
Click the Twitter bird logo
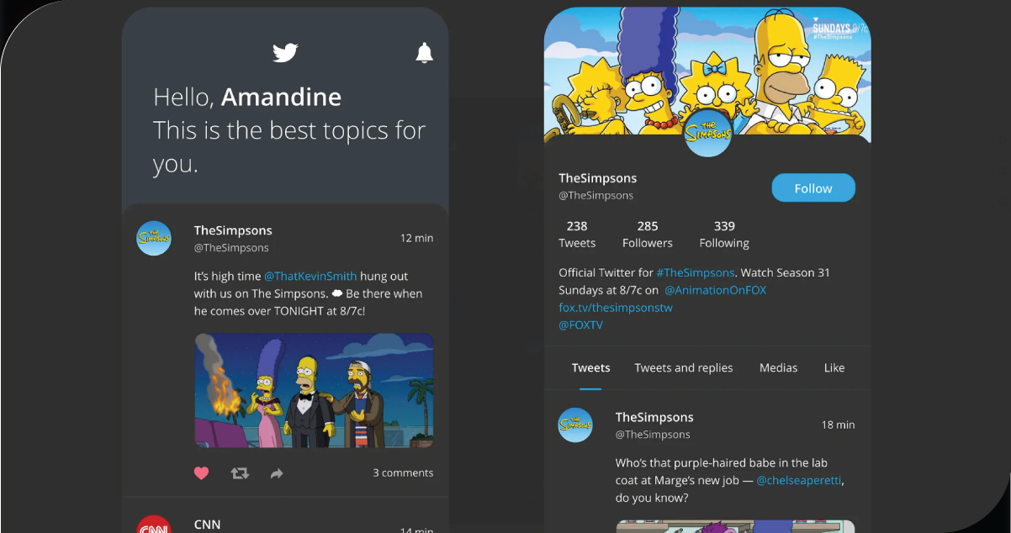286,53
